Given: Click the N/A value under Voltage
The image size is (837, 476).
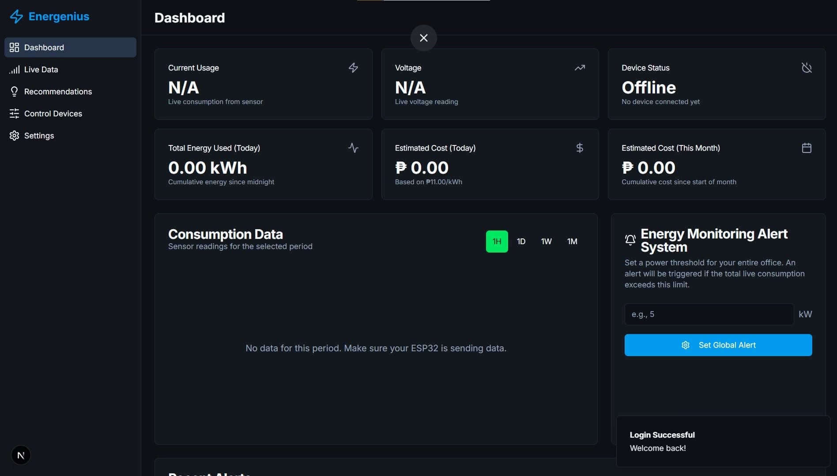Looking at the screenshot, I should [x=410, y=87].
